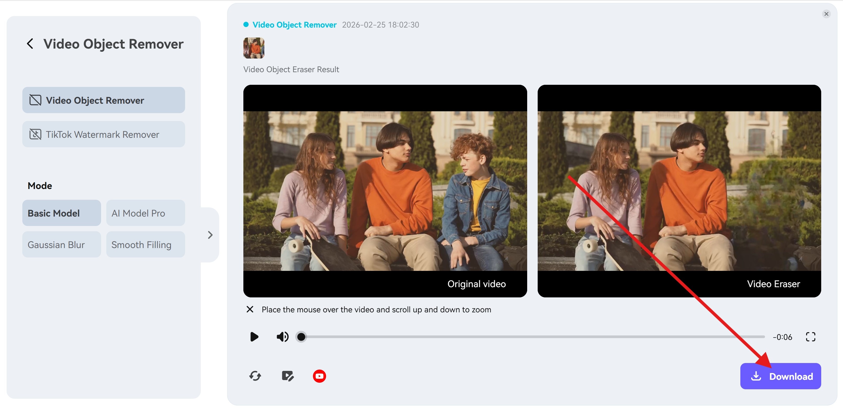The width and height of the screenshot is (843, 410).
Task: Select Basic Model mode
Action: (x=61, y=213)
